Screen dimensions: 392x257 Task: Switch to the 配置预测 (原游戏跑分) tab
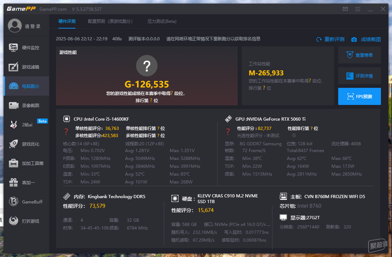(110, 21)
